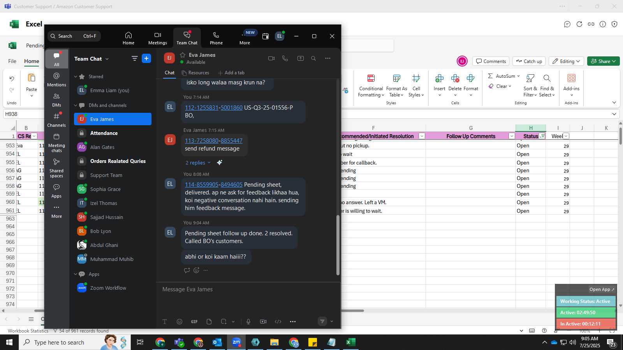The width and height of the screenshot is (623, 350).
Task: Click the Message Eva James input field
Action: pyautogui.click(x=248, y=289)
